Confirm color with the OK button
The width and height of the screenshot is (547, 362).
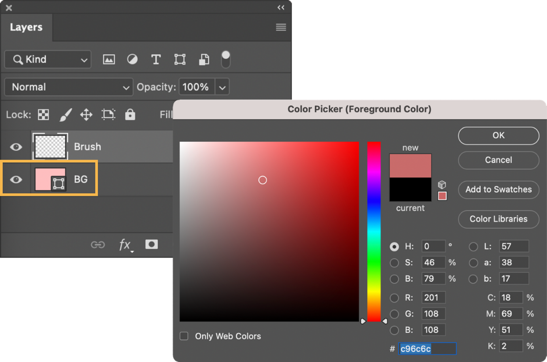pos(498,136)
